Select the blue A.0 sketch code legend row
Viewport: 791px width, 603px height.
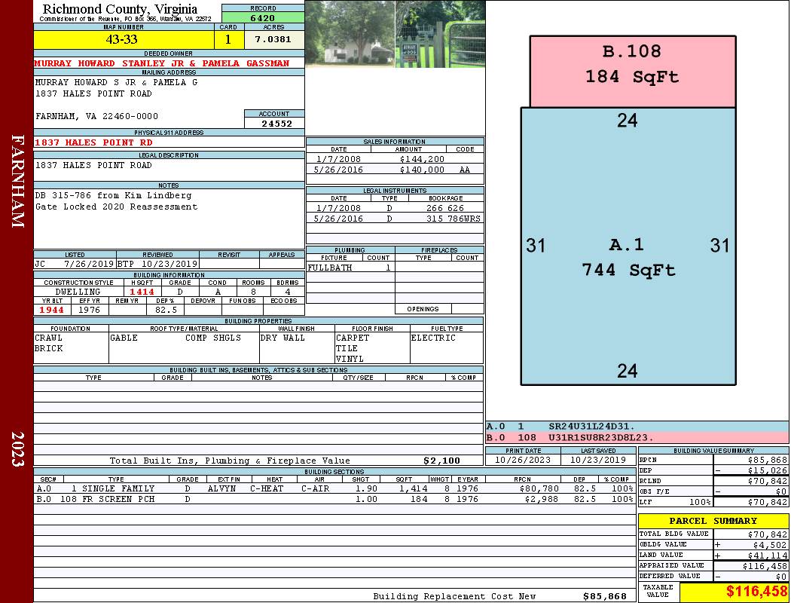click(637, 427)
